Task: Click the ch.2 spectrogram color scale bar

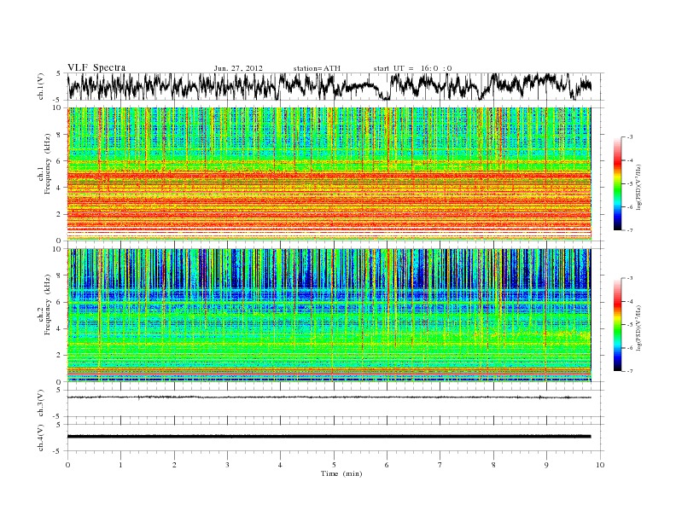Action: point(617,325)
